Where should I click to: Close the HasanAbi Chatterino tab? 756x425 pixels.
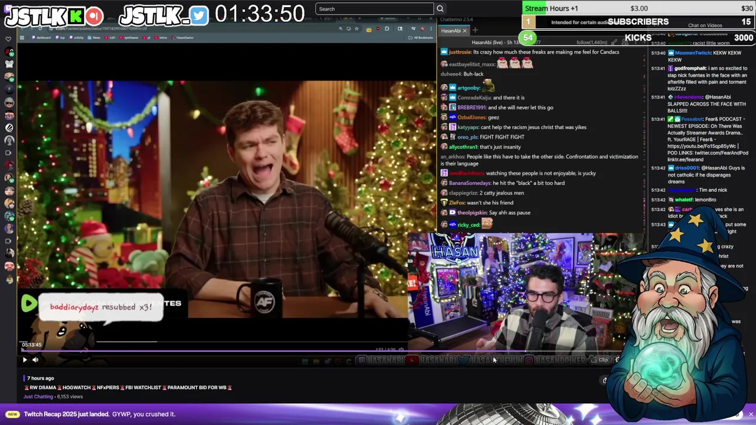pyautogui.click(x=465, y=31)
